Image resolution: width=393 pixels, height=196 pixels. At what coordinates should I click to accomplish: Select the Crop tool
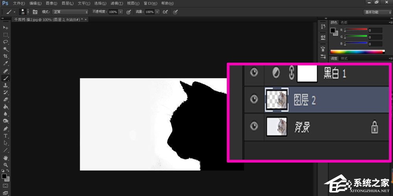pyautogui.click(x=6, y=56)
